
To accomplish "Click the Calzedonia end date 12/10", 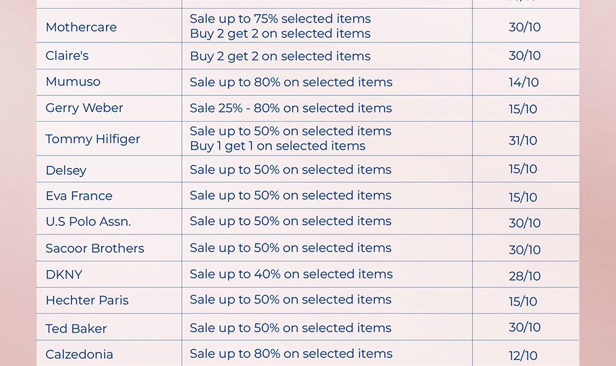I will [523, 356].
